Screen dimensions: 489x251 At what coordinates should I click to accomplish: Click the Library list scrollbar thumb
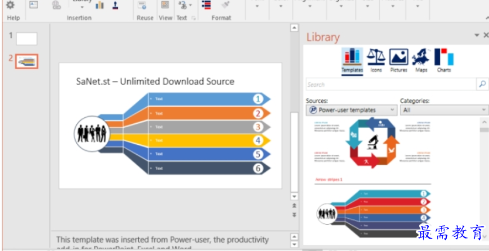pyautogui.click(x=484, y=130)
